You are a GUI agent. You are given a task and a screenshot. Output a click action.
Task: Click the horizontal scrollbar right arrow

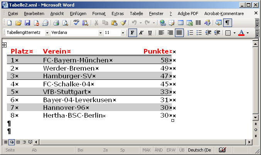[249, 142]
